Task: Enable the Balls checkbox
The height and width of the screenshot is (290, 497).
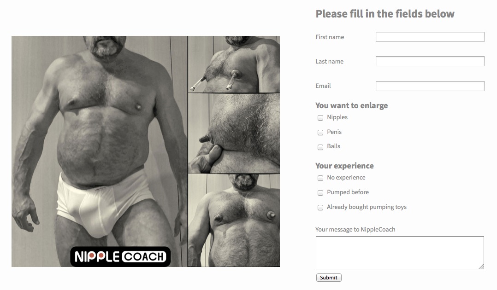Action: [320, 147]
